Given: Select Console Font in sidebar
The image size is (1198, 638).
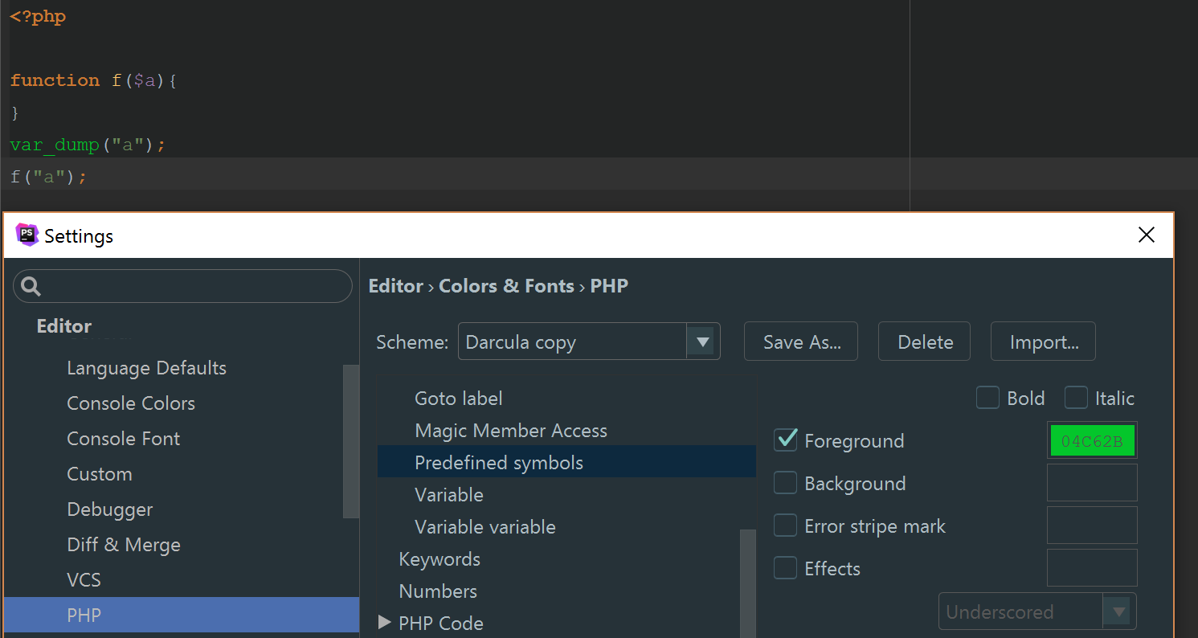Looking at the screenshot, I should click(x=123, y=439).
